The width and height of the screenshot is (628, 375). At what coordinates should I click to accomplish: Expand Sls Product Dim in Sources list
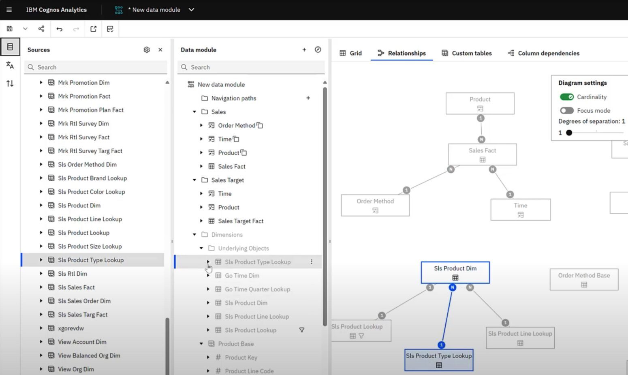41,205
